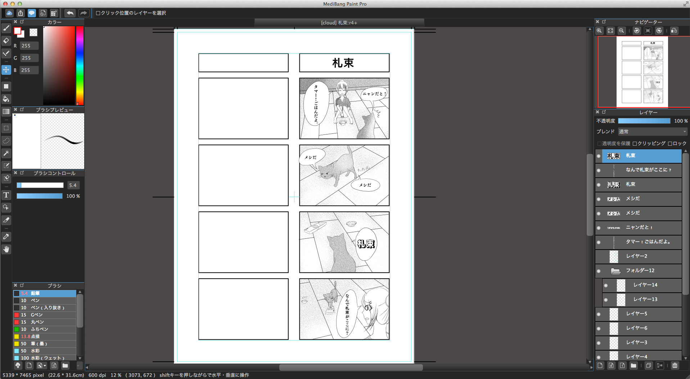Hide the レイヤー5 layer

(599, 314)
